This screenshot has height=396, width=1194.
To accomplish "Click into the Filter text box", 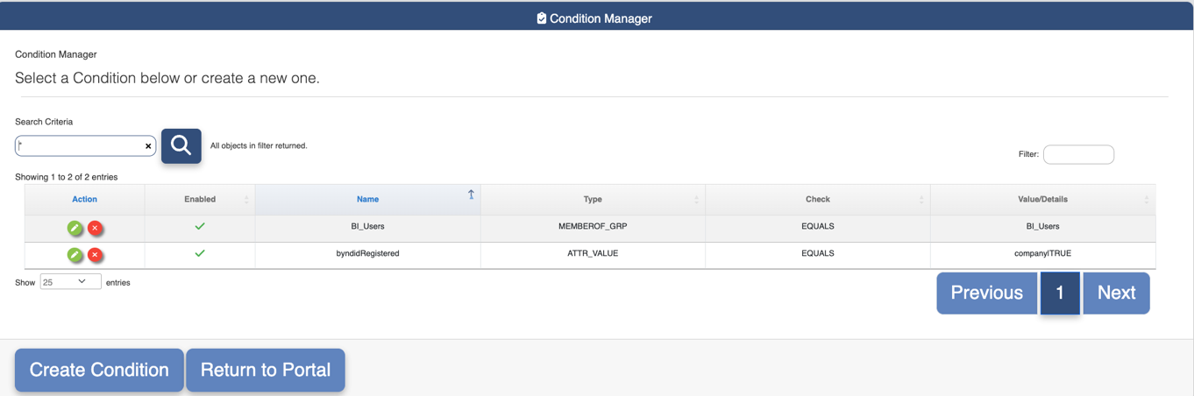I will pyautogui.click(x=1078, y=154).
